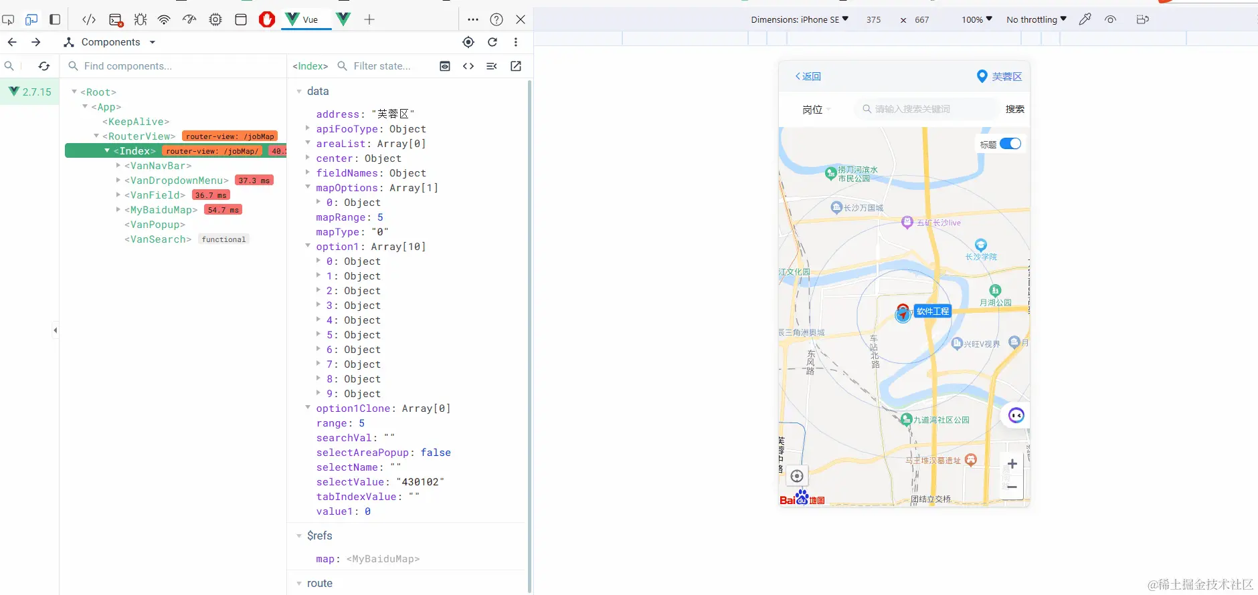Open the second Vue logo tab
The height and width of the screenshot is (595, 1258).
coord(343,19)
